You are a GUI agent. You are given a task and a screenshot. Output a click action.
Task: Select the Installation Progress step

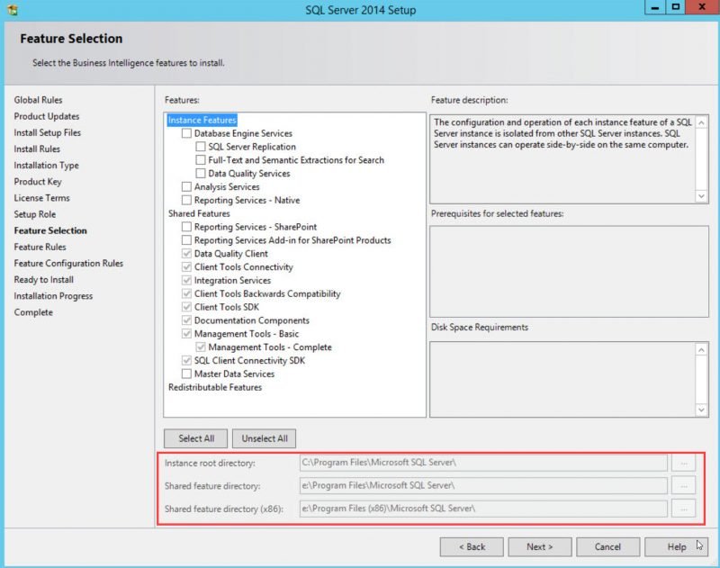[x=53, y=296]
